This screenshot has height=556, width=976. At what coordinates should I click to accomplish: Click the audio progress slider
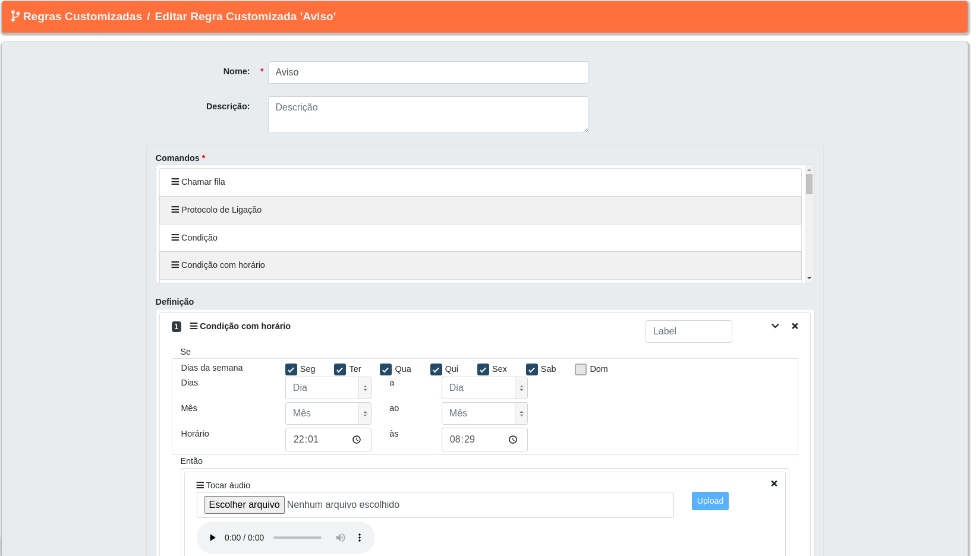pos(297,538)
